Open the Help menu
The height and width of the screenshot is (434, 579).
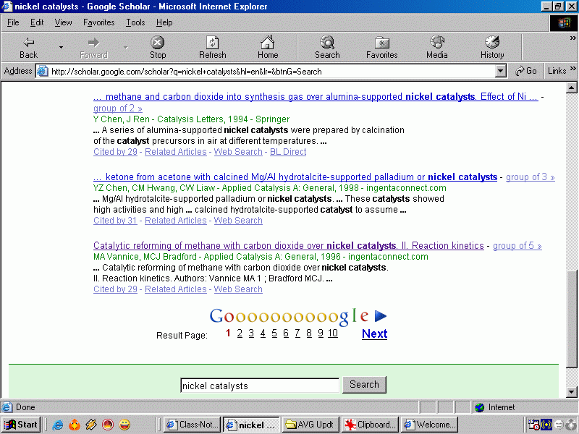tap(164, 22)
